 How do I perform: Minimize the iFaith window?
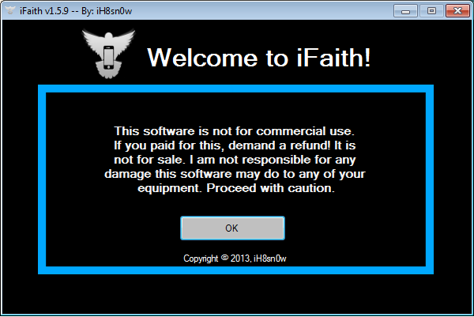408,10
